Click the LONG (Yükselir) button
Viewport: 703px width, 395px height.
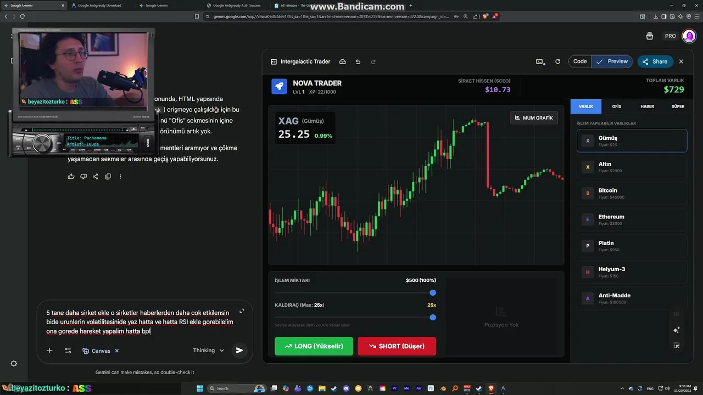click(x=314, y=346)
